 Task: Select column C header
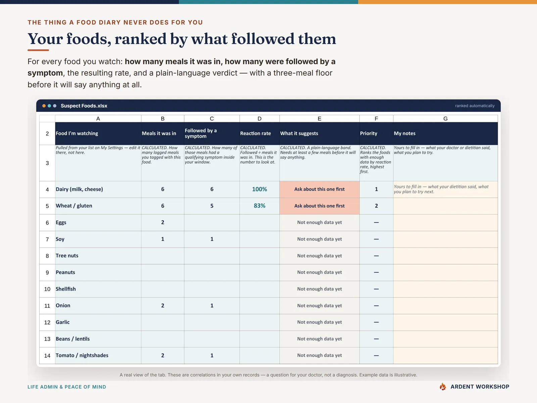(x=212, y=119)
